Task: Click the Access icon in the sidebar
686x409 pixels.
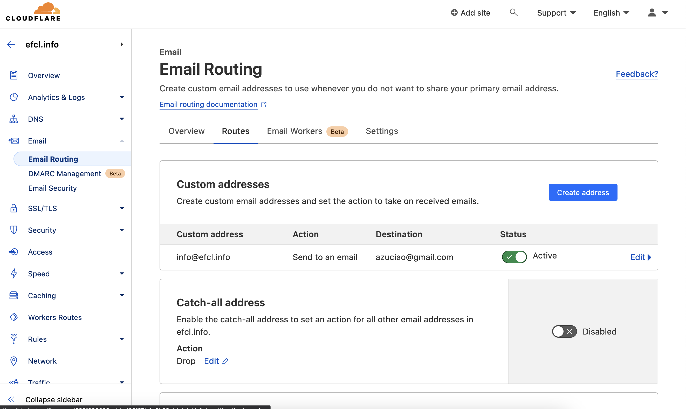Action: pos(13,252)
